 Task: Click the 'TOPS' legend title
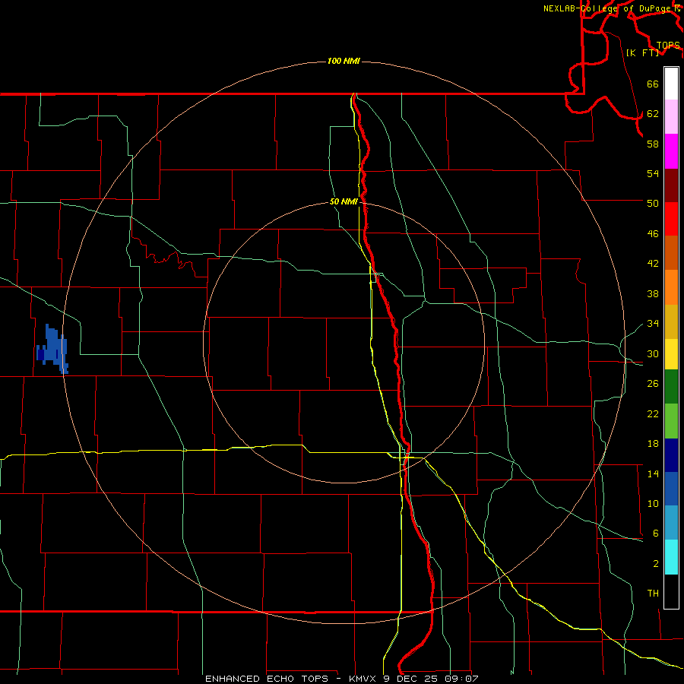pyautogui.click(x=668, y=46)
